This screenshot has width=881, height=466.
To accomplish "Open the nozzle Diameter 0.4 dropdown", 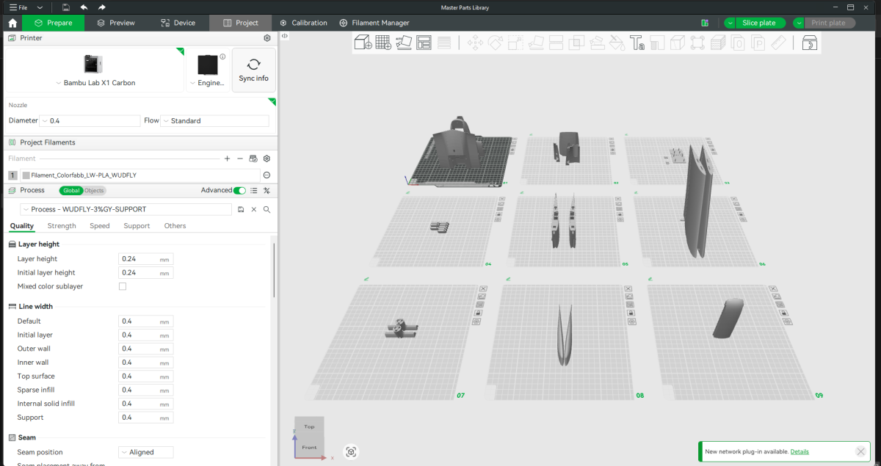I will coord(90,120).
